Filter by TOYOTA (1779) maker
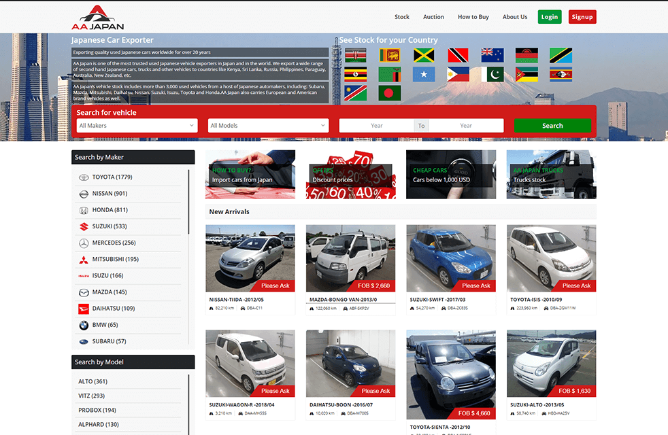The height and width of the screenshot is (435, 668). [112, 177]
